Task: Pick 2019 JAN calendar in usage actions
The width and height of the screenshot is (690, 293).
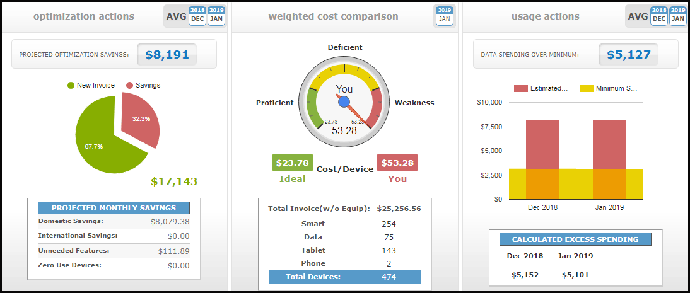Action: pos(677,16)
